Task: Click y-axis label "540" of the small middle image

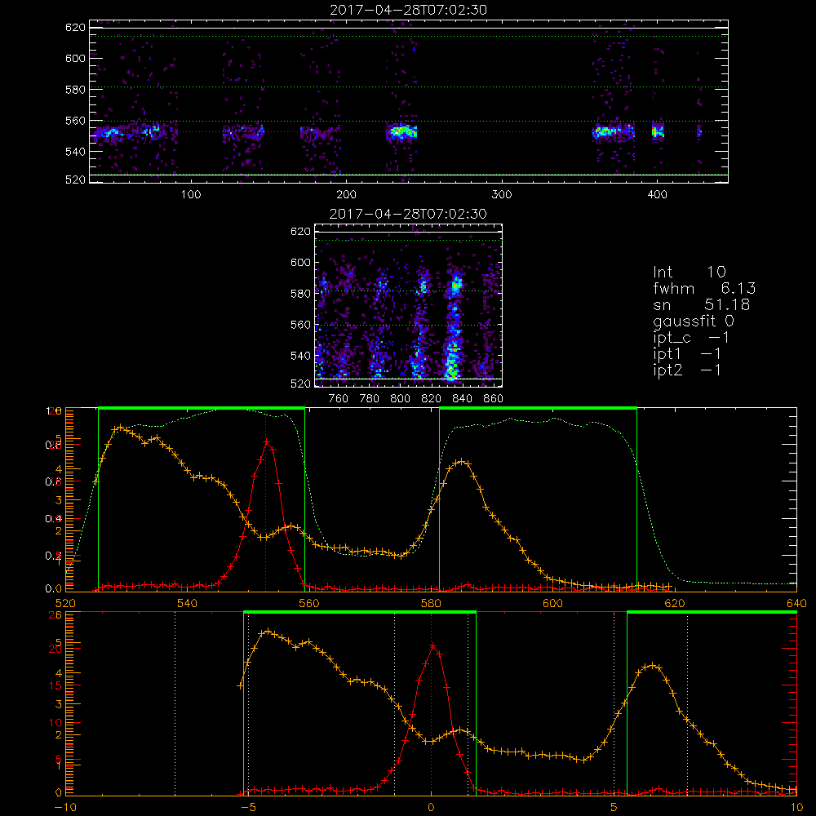Action: tap(301, 356)
